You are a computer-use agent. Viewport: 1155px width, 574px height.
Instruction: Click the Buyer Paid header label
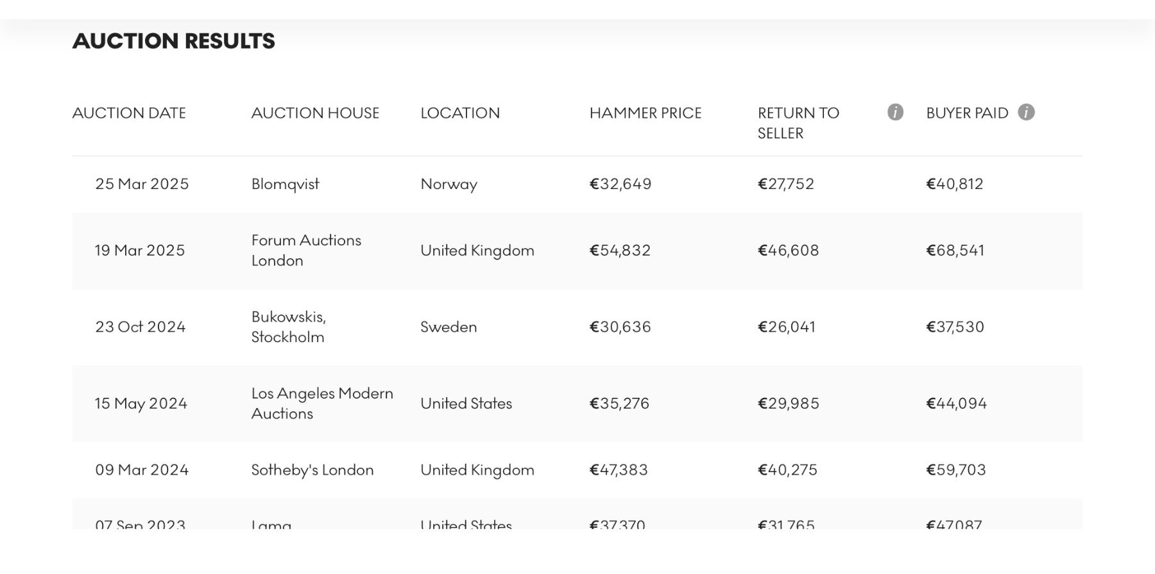[967, 113]
